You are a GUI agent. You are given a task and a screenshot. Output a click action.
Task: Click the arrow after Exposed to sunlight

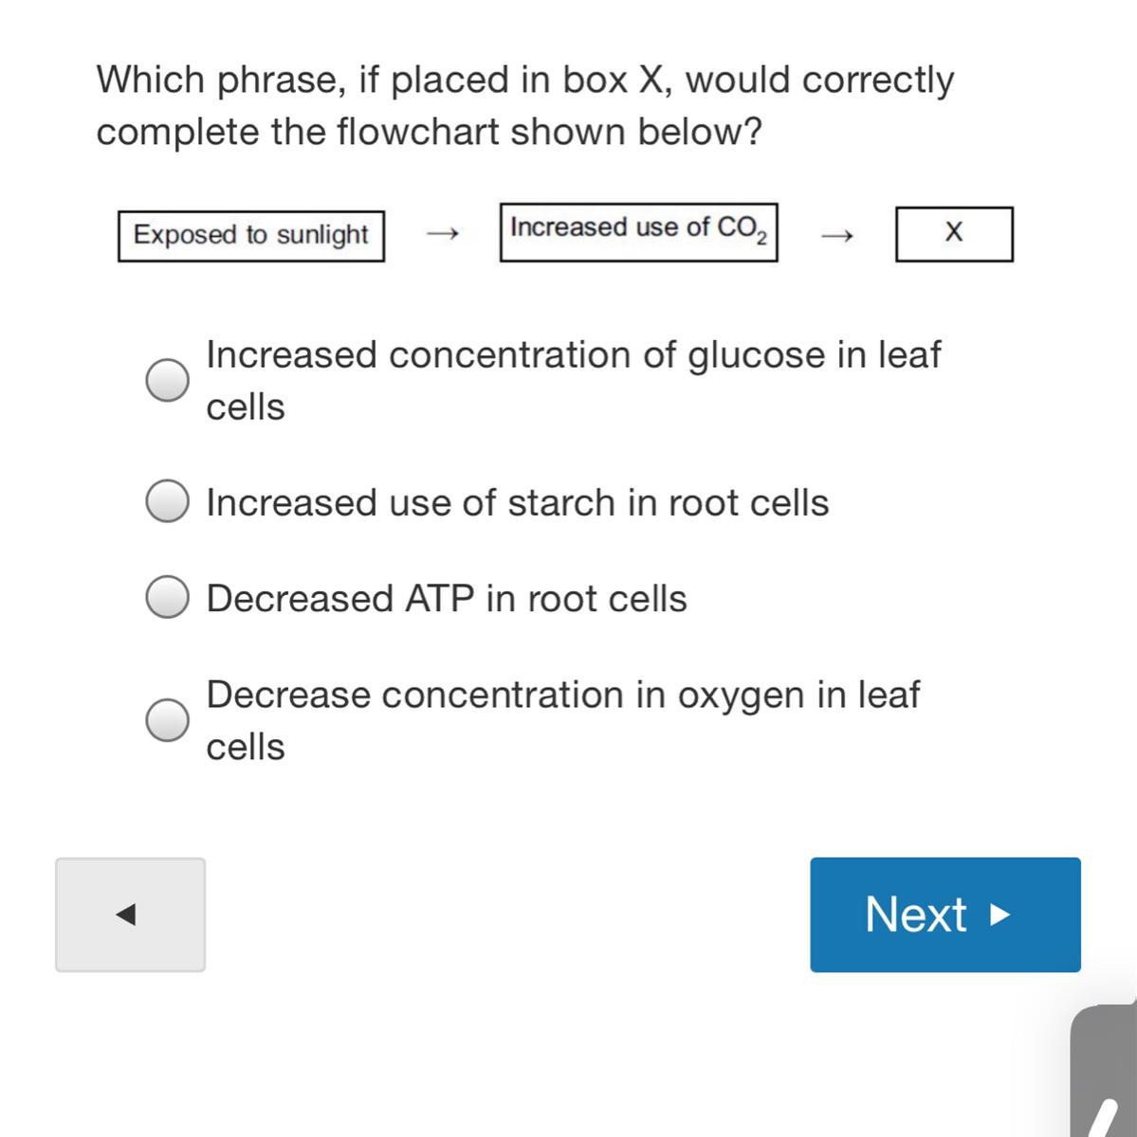click(442, 234)
